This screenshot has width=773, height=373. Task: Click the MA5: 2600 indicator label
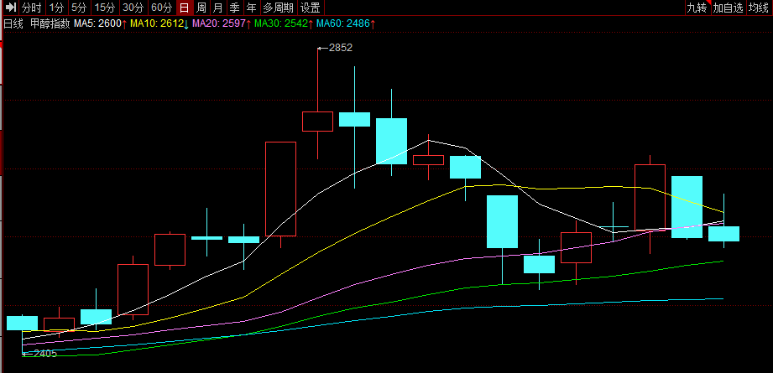(x=97, y=23)
